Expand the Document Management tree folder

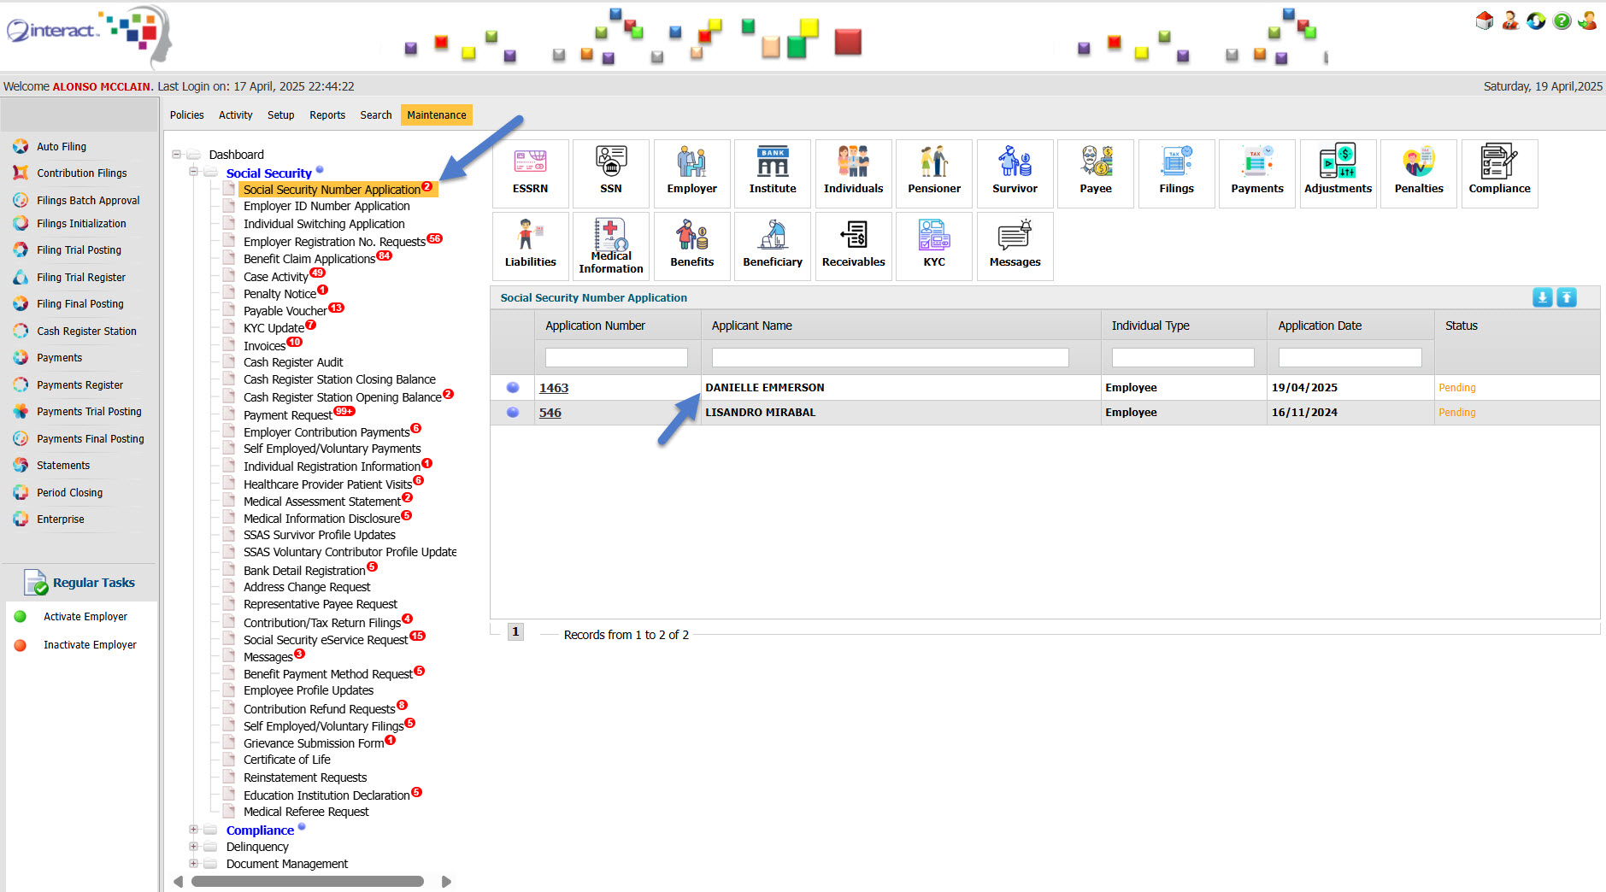click(x=194, y=864)
